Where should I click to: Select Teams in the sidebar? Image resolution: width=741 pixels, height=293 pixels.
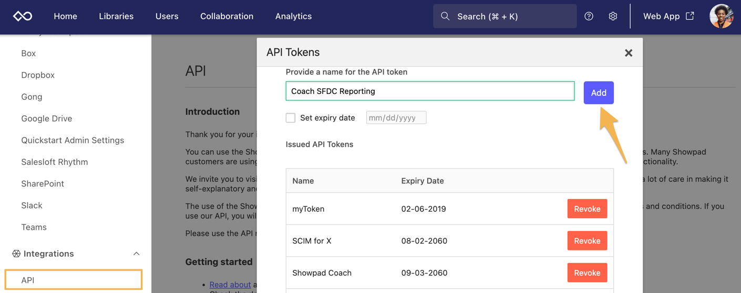tap(34, 227)
